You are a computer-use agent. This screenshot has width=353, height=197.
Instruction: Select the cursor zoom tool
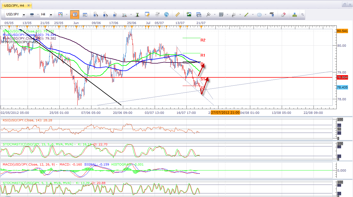pyautogui.click(x=115, y=14)
